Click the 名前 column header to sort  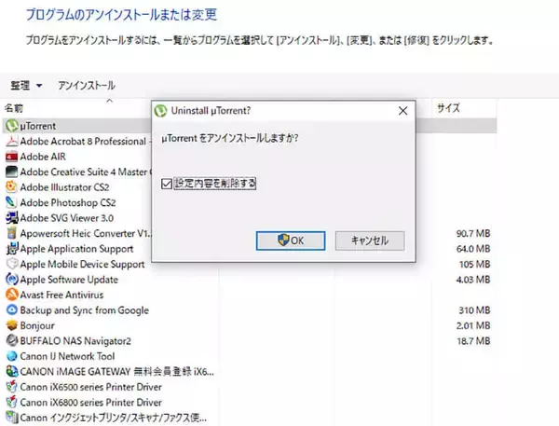pyautogui.click(x=17, y=108)
